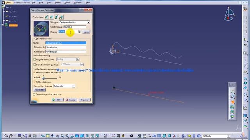Select the Conic profile type icon
The image size is (250, 140).
61,17
